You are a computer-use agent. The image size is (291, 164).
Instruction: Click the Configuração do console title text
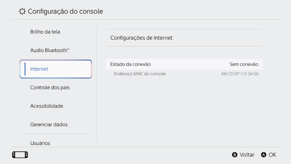click(x=65, y=12)
